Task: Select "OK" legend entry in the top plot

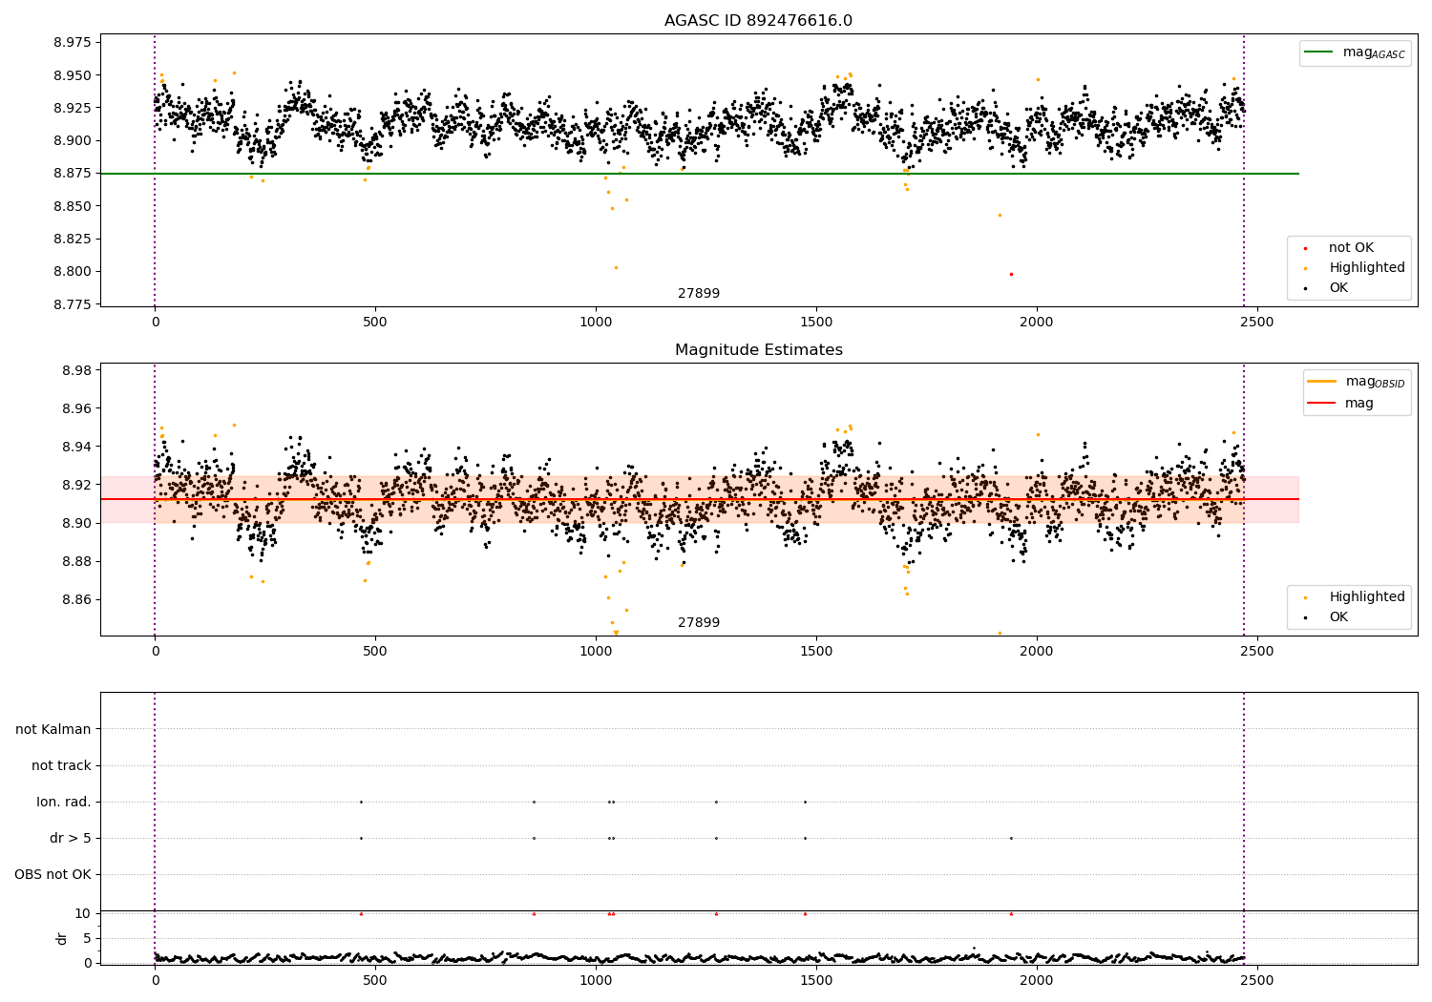Action: coord(1338,288)
